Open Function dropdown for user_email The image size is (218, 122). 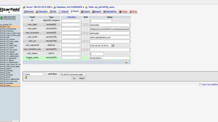72,37
